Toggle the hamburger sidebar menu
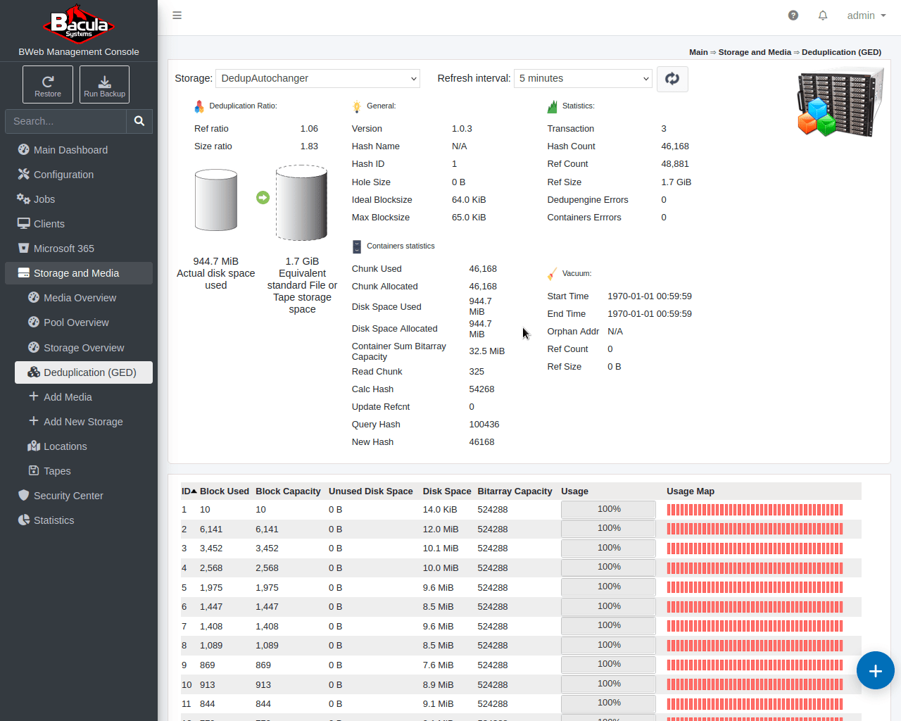901x721 pixels. (x=177, y=15)
